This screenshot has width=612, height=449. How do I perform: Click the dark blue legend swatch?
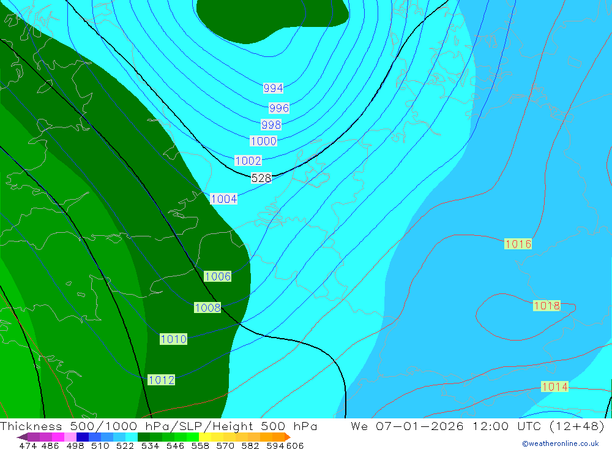83,437
